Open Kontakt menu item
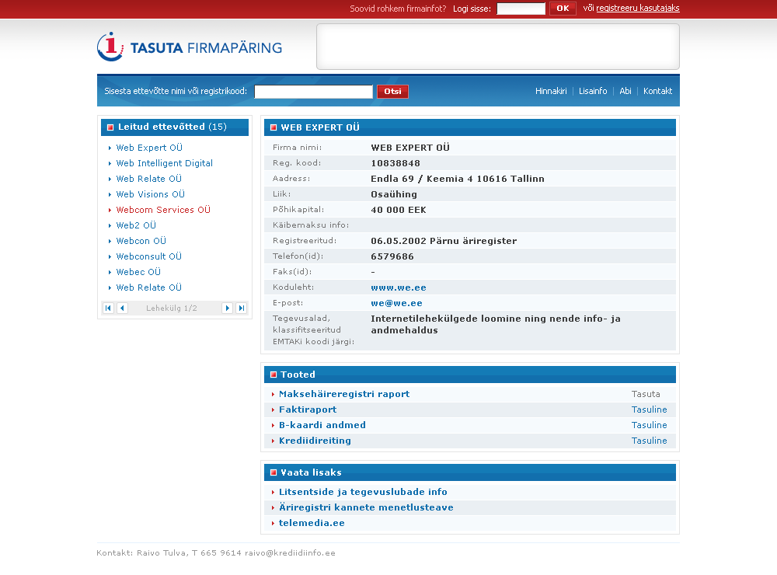Image resolution: width=777 pixels, height=575 pixels. [657, 91]
